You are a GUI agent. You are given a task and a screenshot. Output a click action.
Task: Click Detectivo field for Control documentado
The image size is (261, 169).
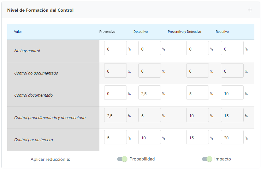pos(149,93)
